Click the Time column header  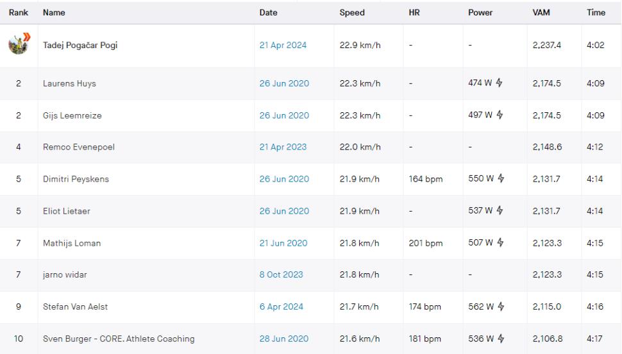[x=596, y=12]
